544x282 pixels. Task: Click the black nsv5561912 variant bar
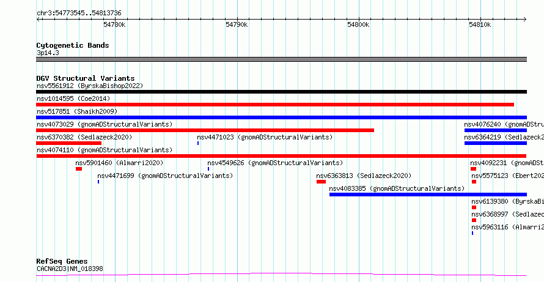[x=281, y=92]
